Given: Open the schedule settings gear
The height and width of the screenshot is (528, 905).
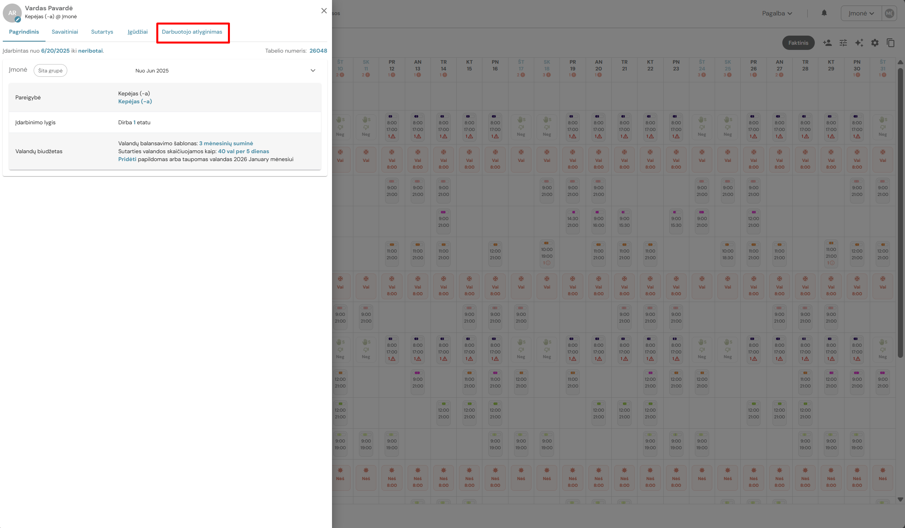Looking at the screenshot, I should point(875,43).
